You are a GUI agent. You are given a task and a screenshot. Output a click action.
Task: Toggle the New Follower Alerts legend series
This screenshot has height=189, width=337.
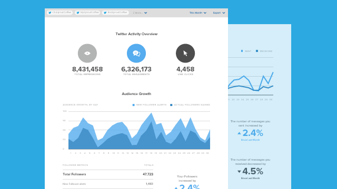click(x=150, y=105)
